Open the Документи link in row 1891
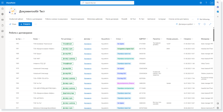 (x=88, y=49)
